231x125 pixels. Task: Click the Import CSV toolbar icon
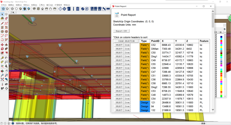[x=92, y=9]
